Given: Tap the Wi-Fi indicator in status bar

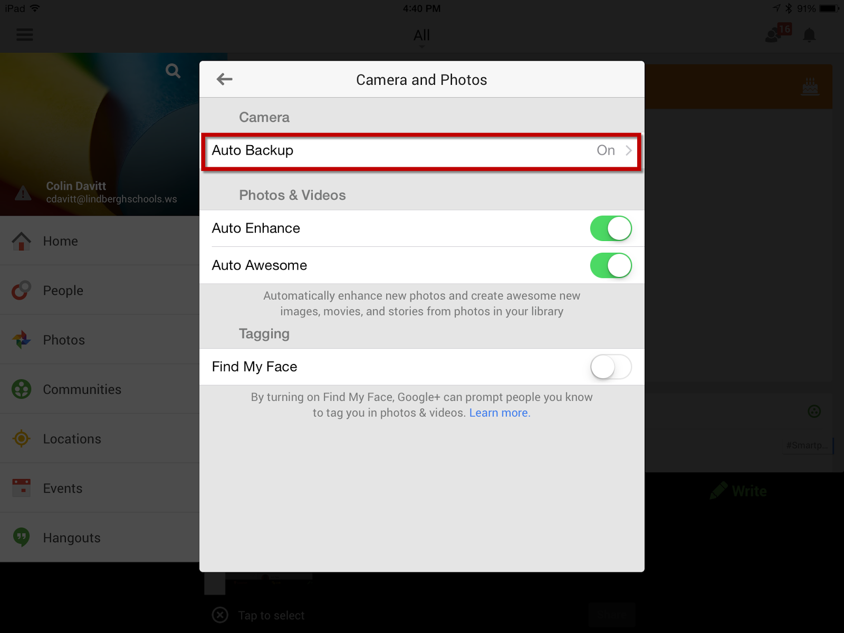Looking at the screenshot, I should click(35, 8).
